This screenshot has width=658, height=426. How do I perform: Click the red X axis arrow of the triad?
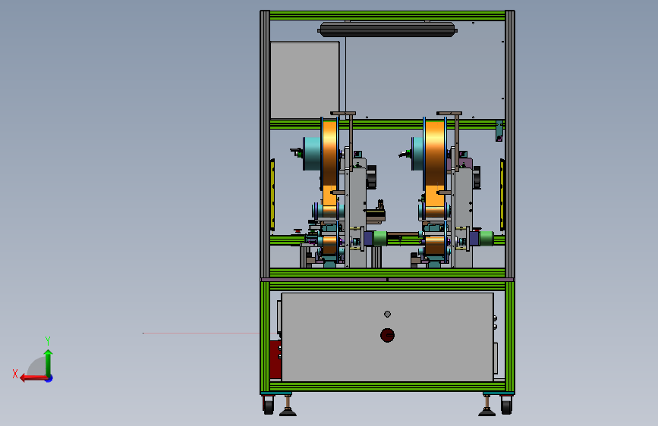pos(33,378)
